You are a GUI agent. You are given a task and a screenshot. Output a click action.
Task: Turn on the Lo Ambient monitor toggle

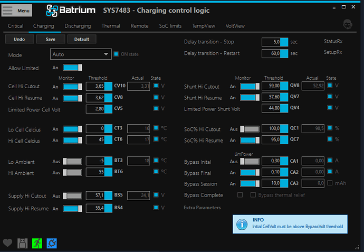[73, 161]
